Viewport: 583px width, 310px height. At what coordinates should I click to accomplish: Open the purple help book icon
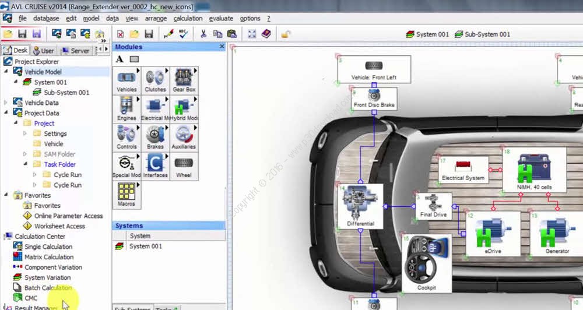(266, 34)
